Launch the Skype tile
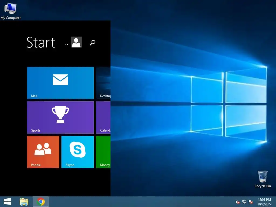276x207 pixels. tap(77, 152)
